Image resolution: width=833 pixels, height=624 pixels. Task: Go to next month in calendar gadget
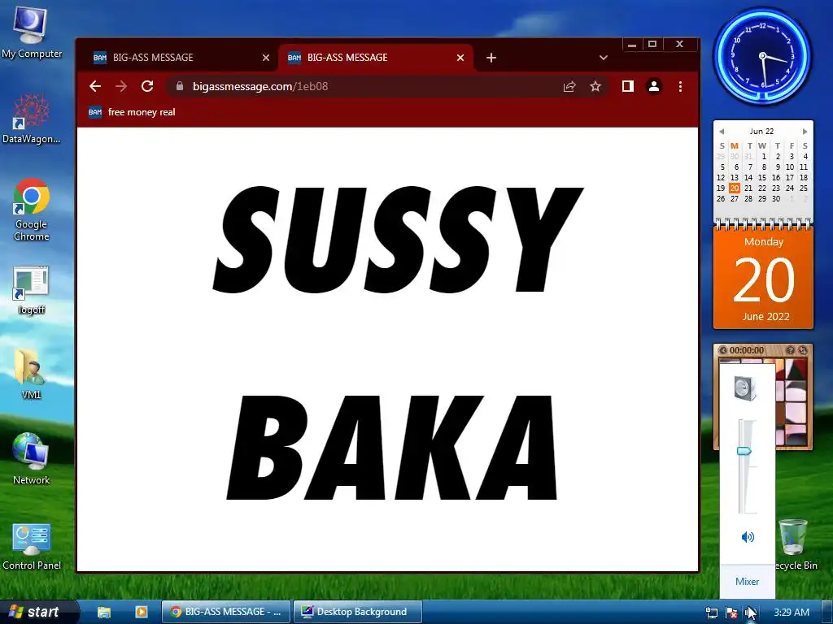(805, 131)
